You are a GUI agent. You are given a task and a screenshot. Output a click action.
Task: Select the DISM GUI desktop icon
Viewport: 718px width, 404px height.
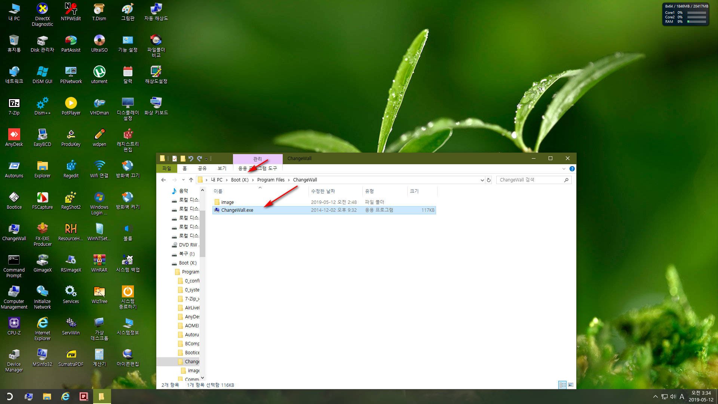[42, 75]
